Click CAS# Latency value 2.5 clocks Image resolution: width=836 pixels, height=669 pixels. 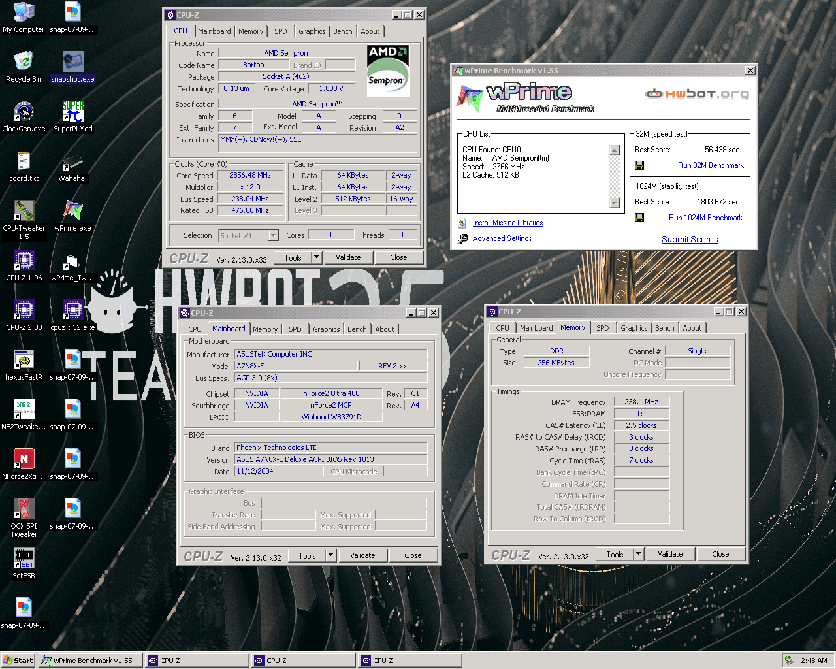click(641, 425)
